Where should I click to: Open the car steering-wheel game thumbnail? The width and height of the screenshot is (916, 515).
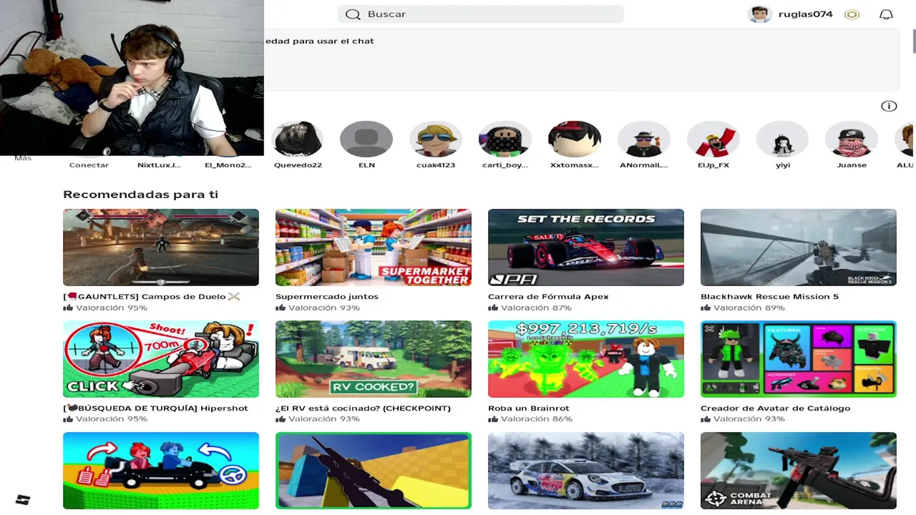161,471
